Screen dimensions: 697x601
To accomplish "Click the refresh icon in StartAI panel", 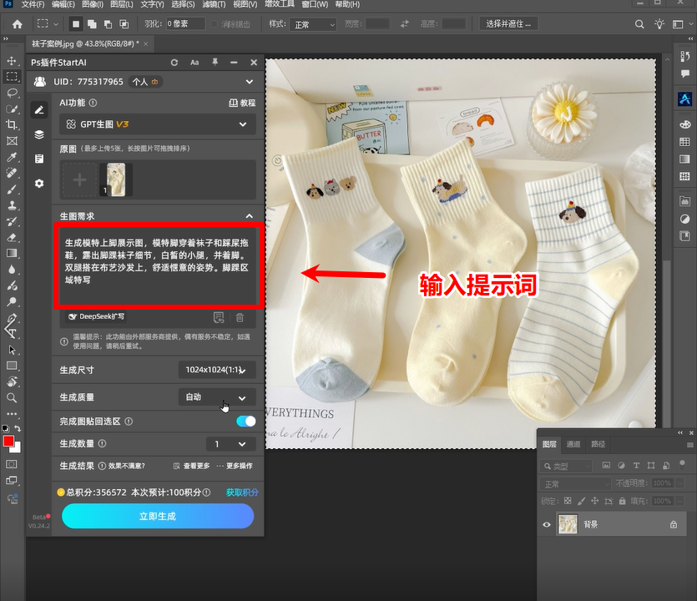I will 174,63.
